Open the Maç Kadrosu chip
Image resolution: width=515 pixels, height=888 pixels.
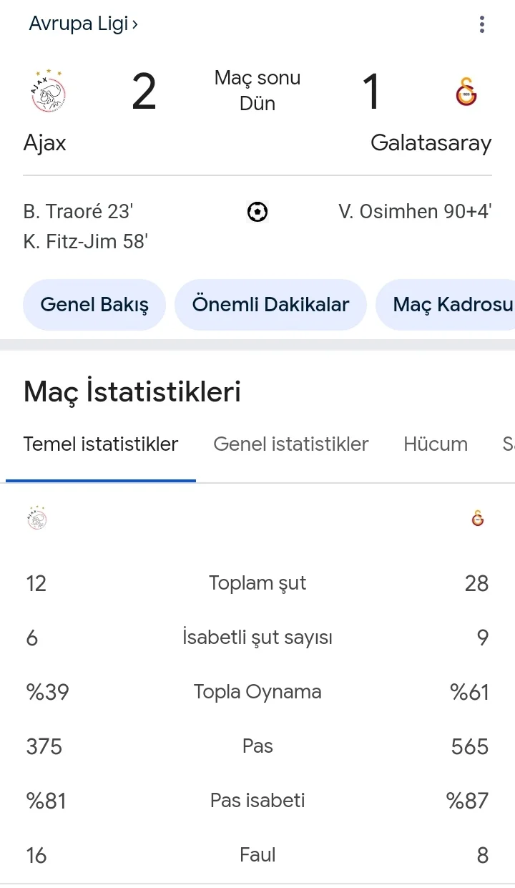coord(451,305)
